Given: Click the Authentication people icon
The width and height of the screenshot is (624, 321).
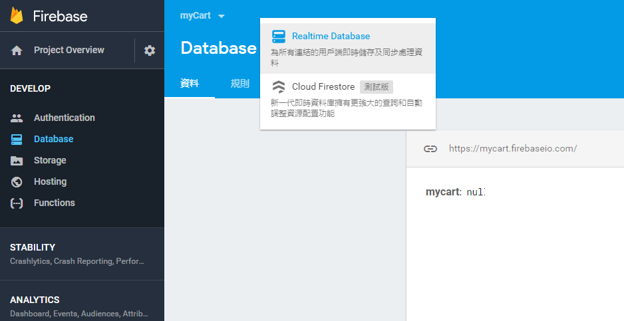Looking at the screenshot, I should [x=17, y=118].
